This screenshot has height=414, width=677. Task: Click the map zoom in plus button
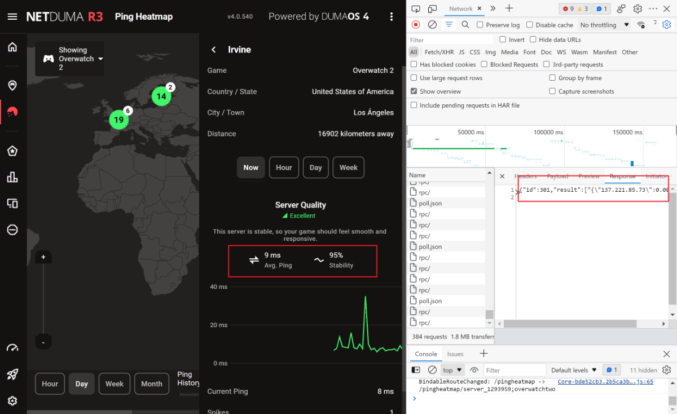(x=43, y=257)
